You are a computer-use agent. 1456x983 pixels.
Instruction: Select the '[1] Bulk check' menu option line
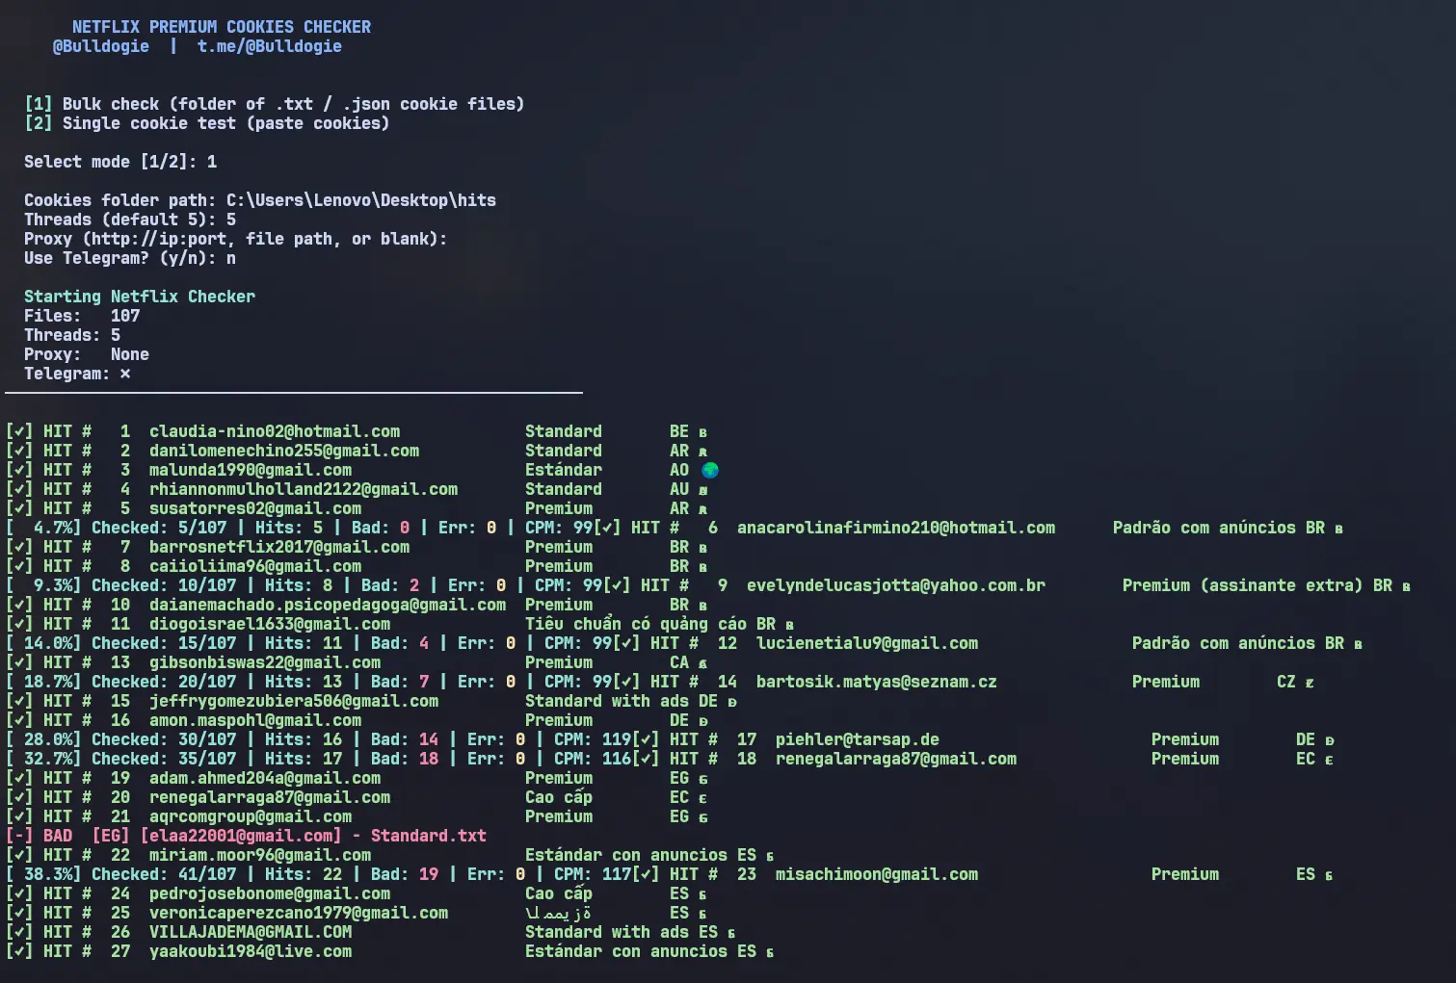[275, 104]
